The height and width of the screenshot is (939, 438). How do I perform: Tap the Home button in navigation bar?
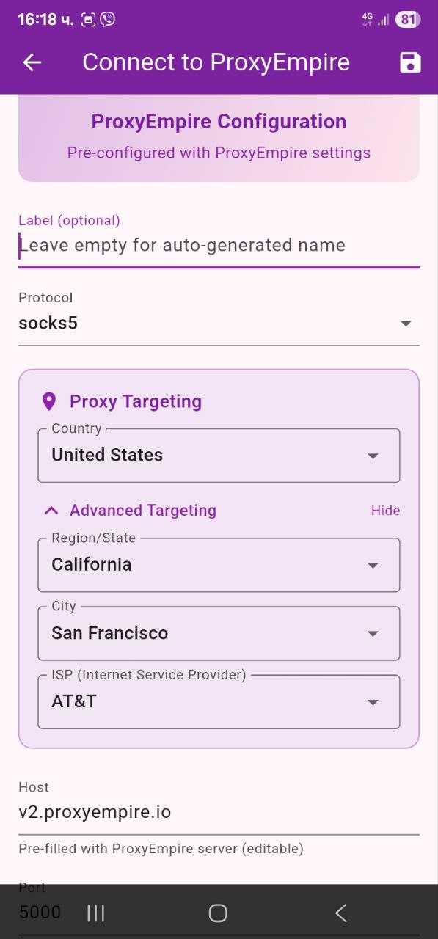point(217,913)
